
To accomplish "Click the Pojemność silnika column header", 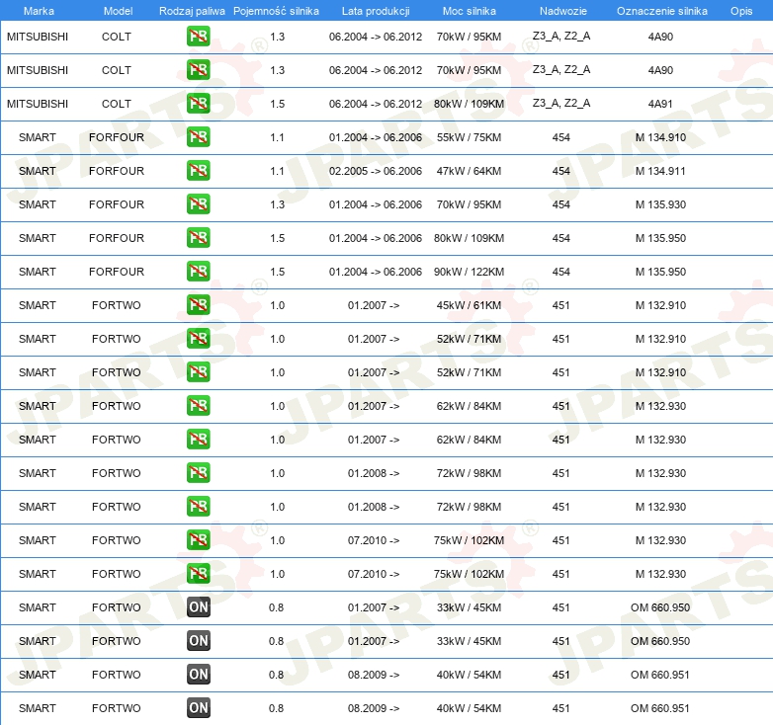I will [x=276, y=11].
